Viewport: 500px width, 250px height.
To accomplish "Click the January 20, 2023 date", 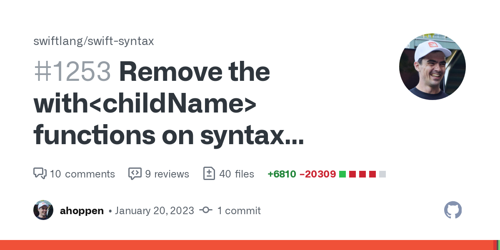I will tap(154, 210).
